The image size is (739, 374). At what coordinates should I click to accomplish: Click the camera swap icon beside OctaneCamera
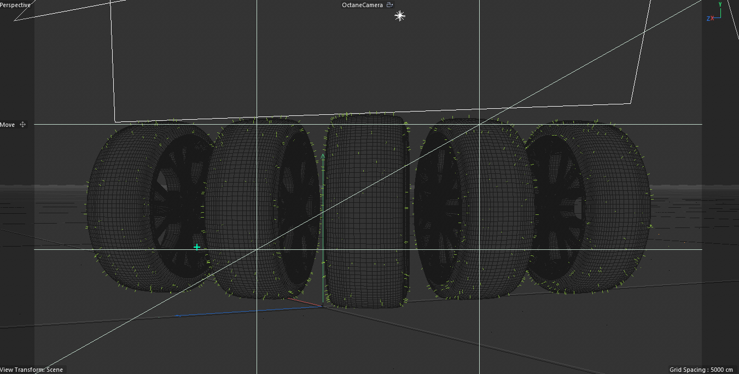[x=389, y=4]
